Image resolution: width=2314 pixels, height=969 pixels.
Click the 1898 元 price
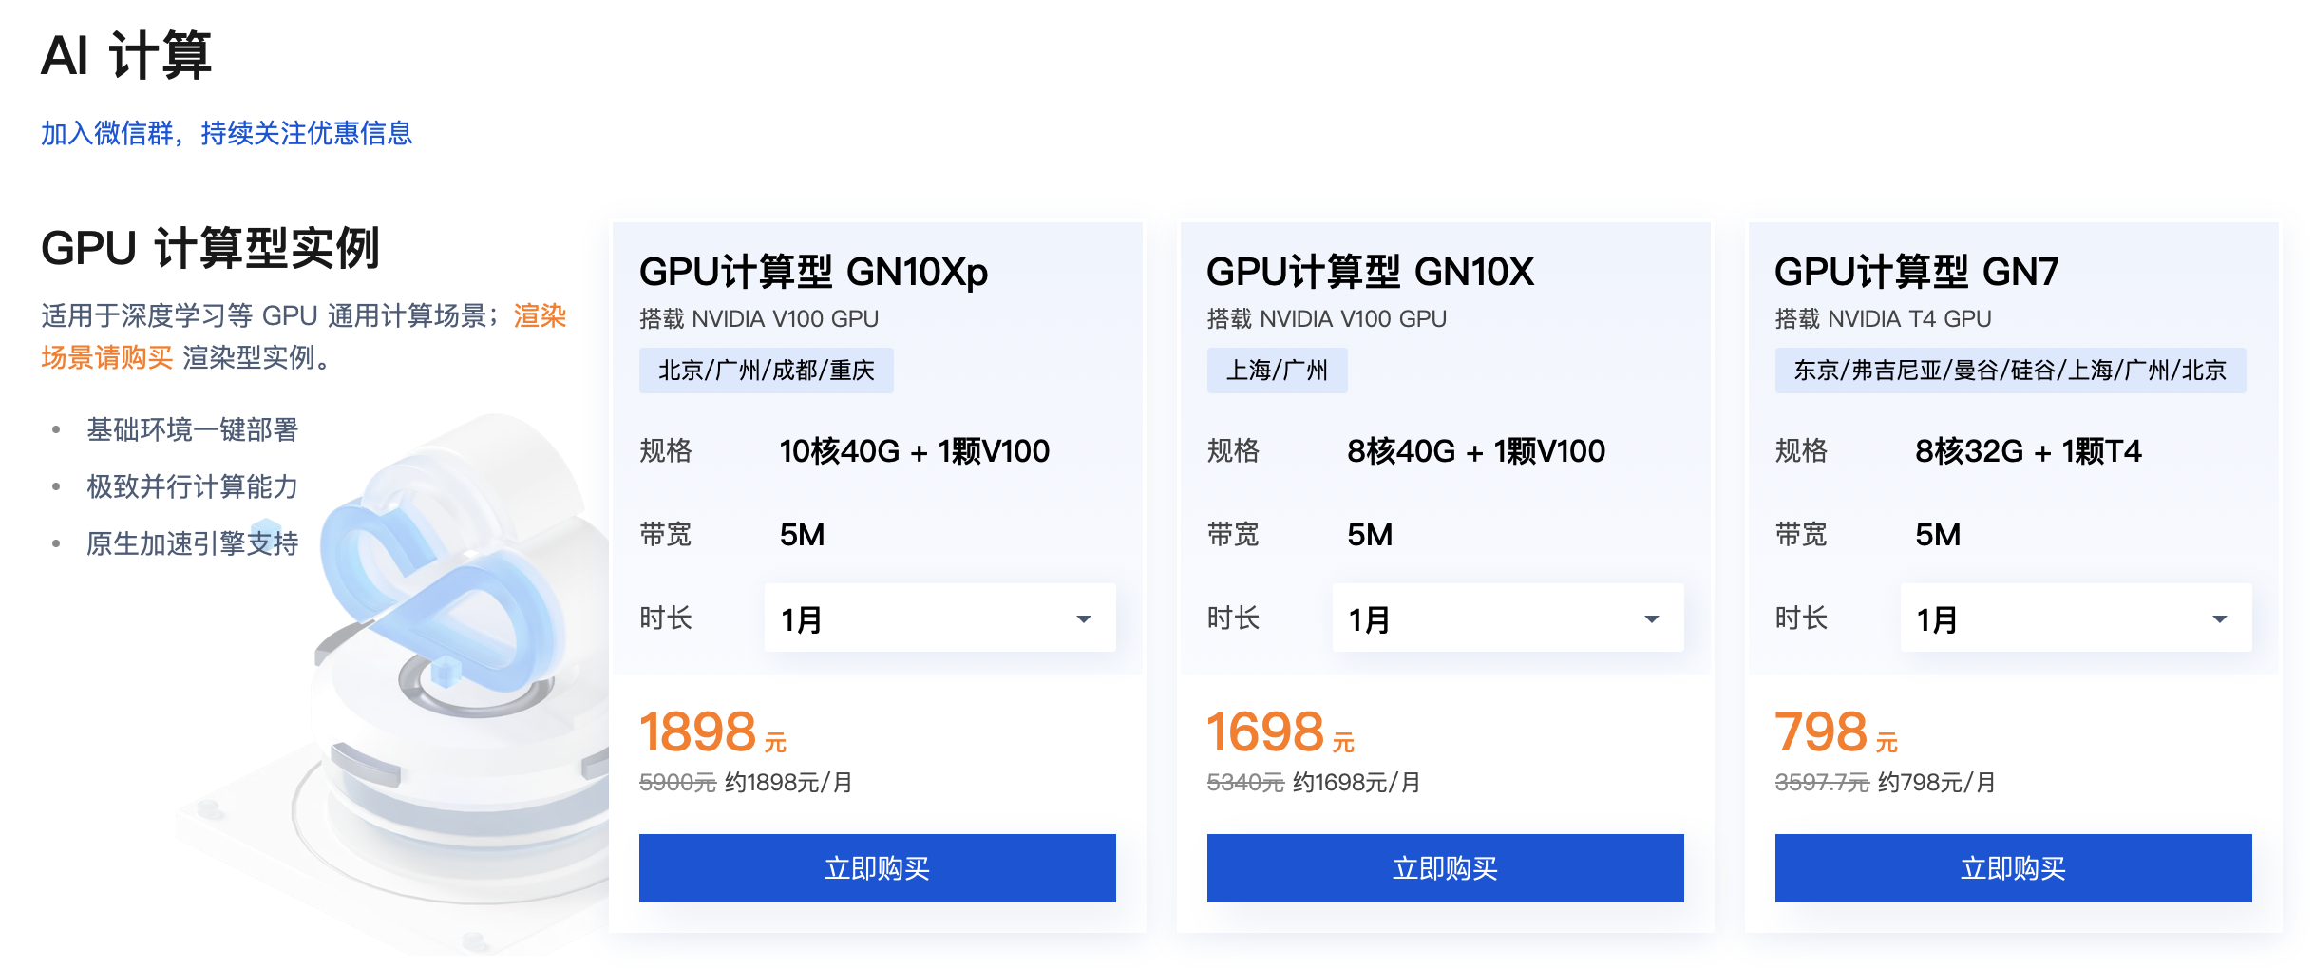pos(712,732)
